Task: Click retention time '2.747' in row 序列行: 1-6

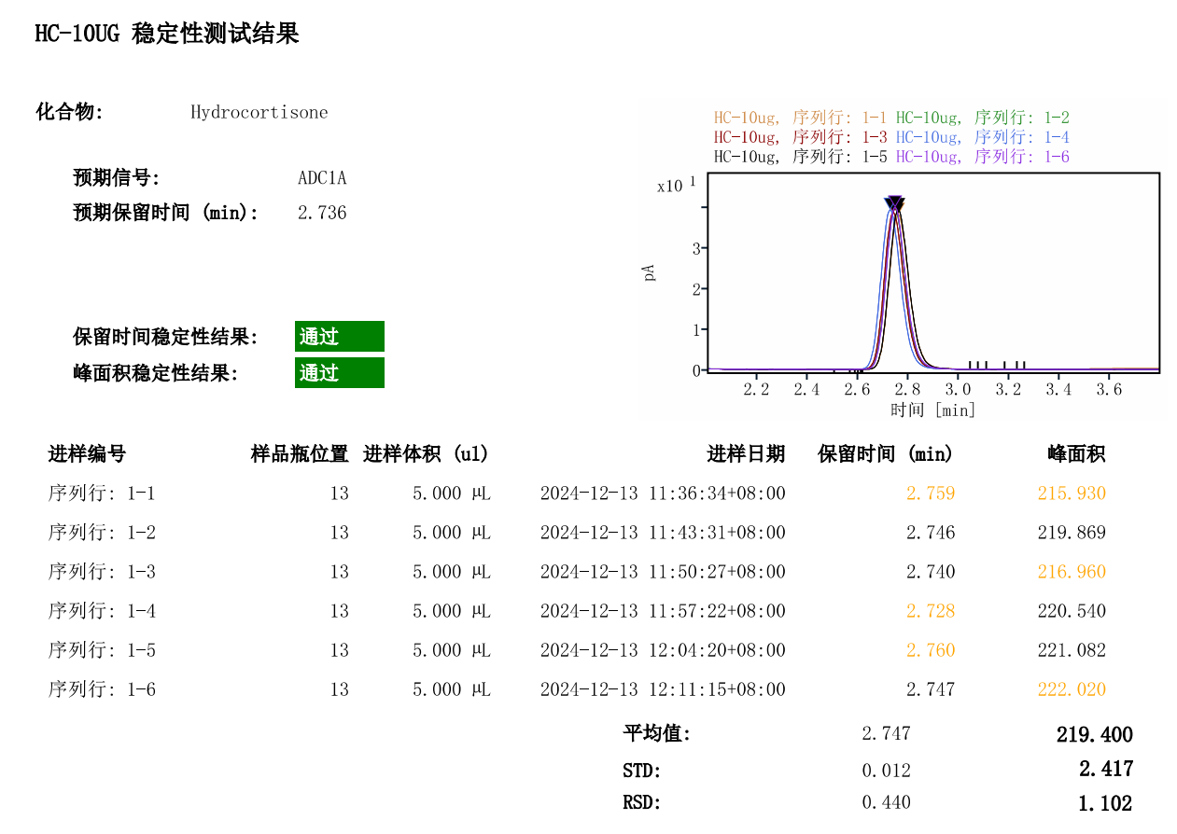Action: click(931, 689)
